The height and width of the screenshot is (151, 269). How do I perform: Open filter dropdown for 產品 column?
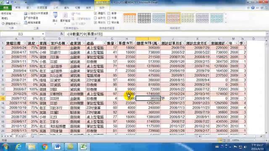click(104, 43)
